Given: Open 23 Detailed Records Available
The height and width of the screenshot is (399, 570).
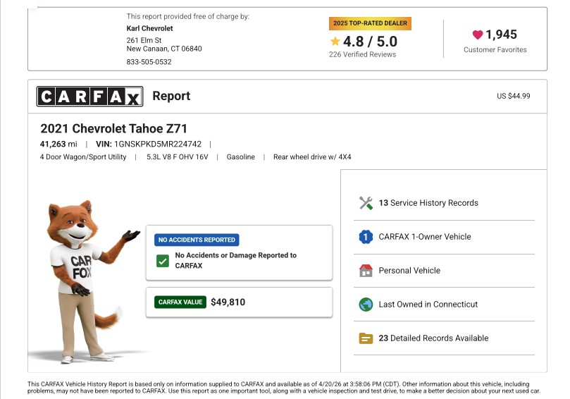Looking at the screenshot, I should 433,338.
